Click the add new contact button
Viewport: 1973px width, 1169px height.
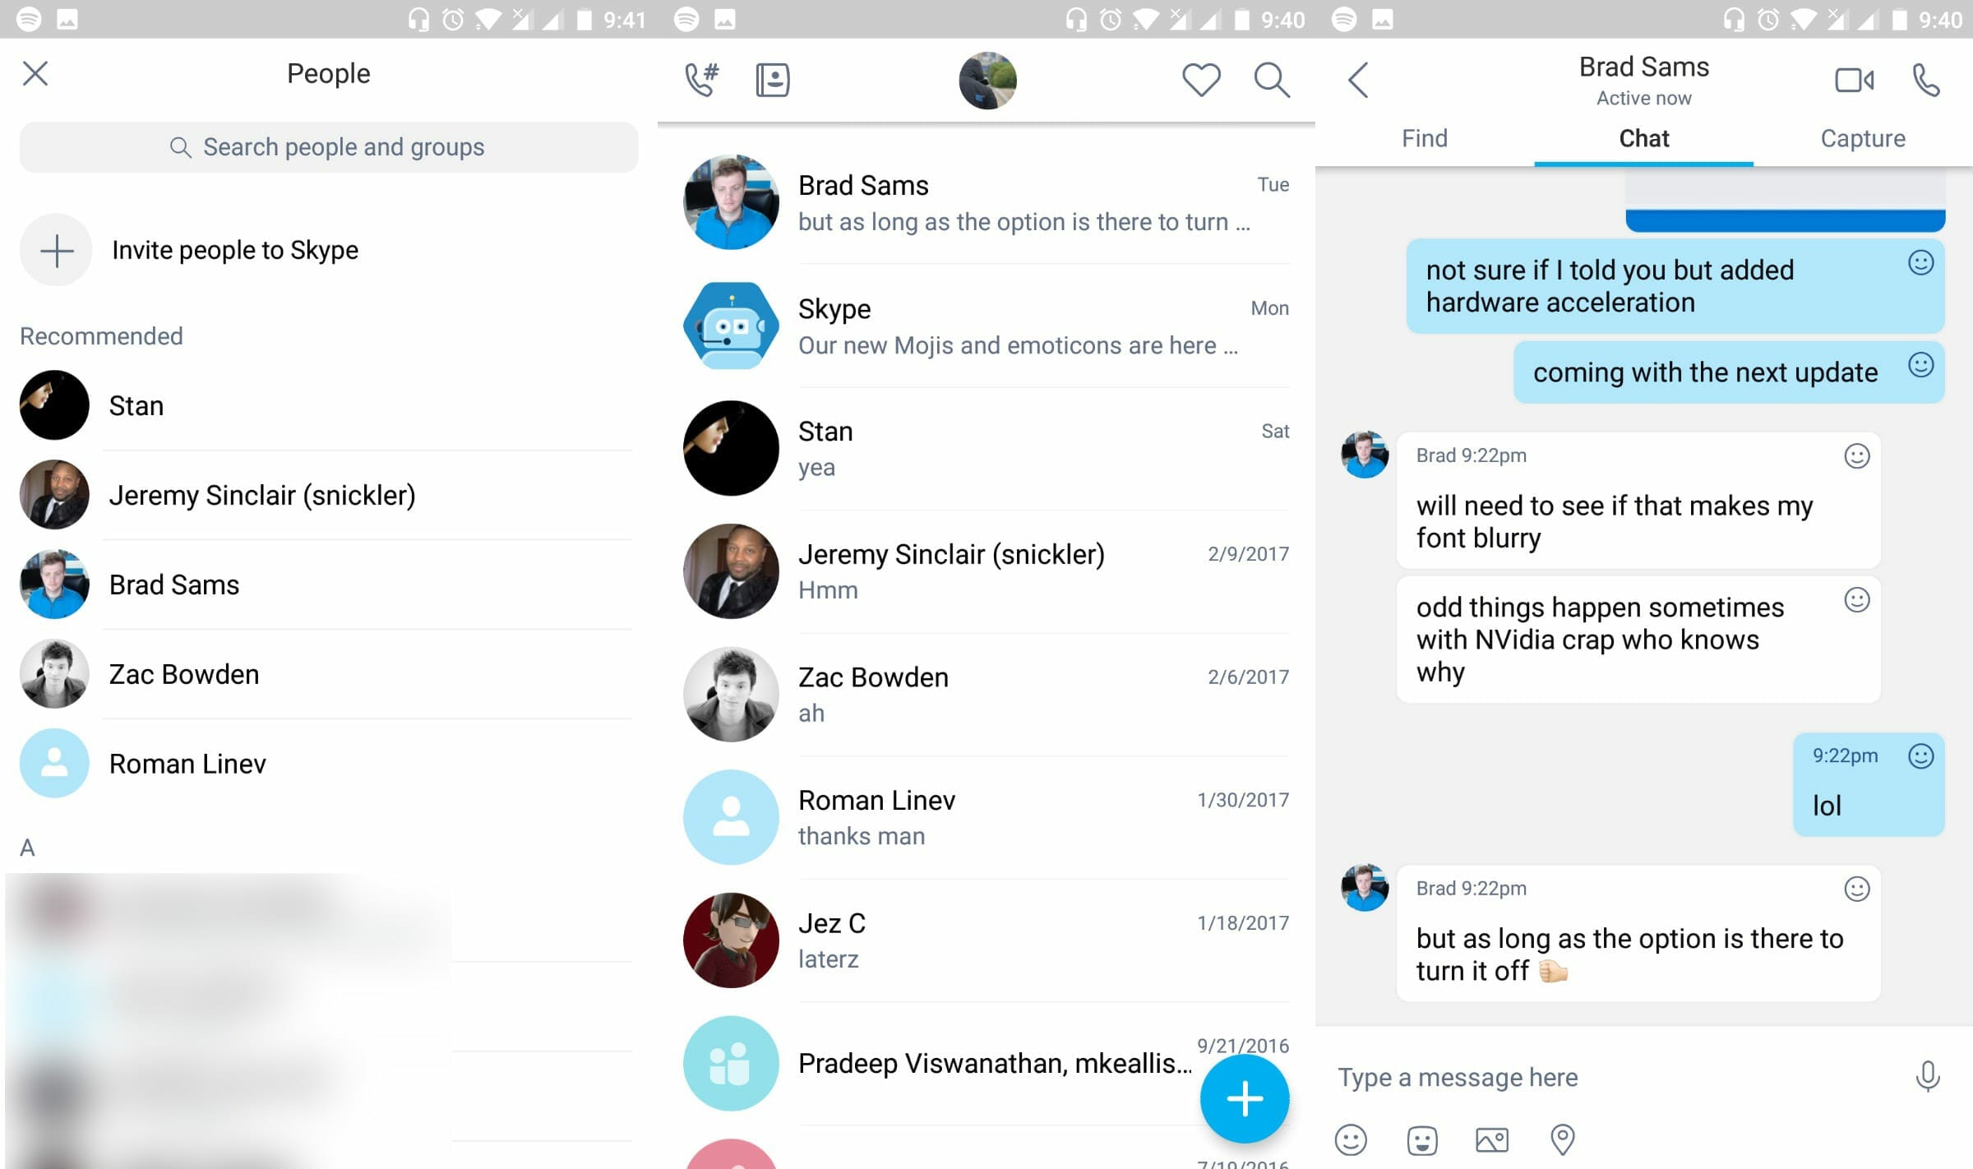56,249
